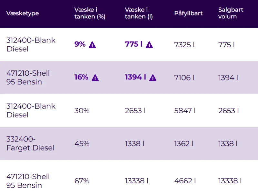Click the 67% tank level value
258x193 pixels.
[x=82, y=181]
